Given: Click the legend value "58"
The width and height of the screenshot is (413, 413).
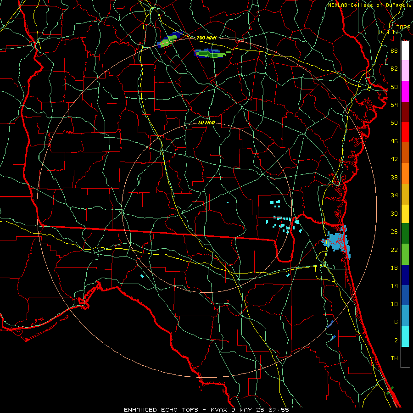Looking at the screenshot, I should (394, 87).
